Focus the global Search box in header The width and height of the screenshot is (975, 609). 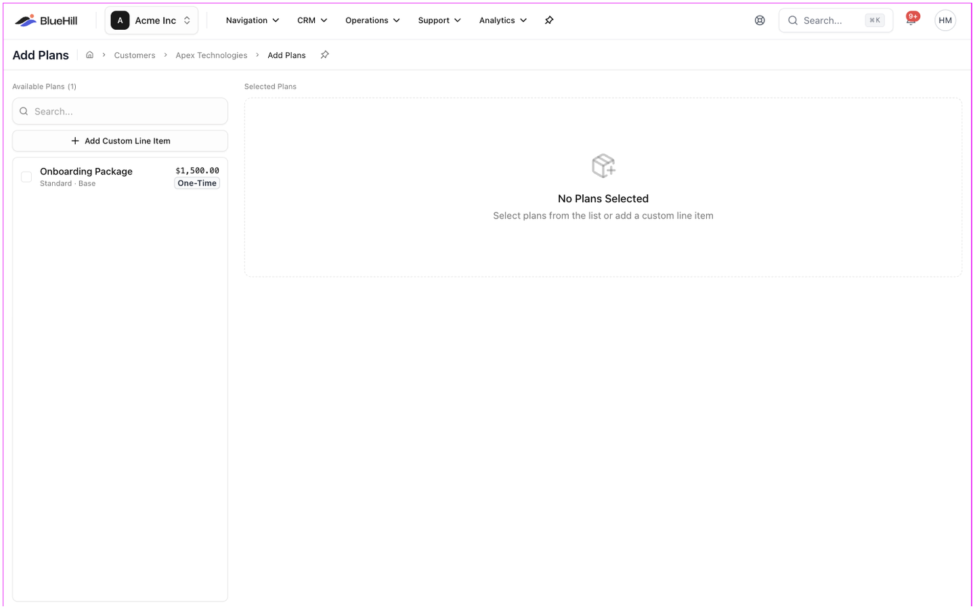click(836, 20)
